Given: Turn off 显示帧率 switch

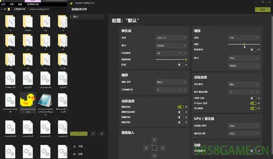Looking at the screenshot, I should pos(253,108).
